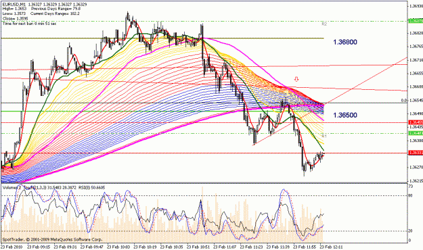Image resolution: width=423 pixels, height=250 pixels.
Task: Click the Volumes Stoch RSI indicator label
Action: tap(53, 187)
